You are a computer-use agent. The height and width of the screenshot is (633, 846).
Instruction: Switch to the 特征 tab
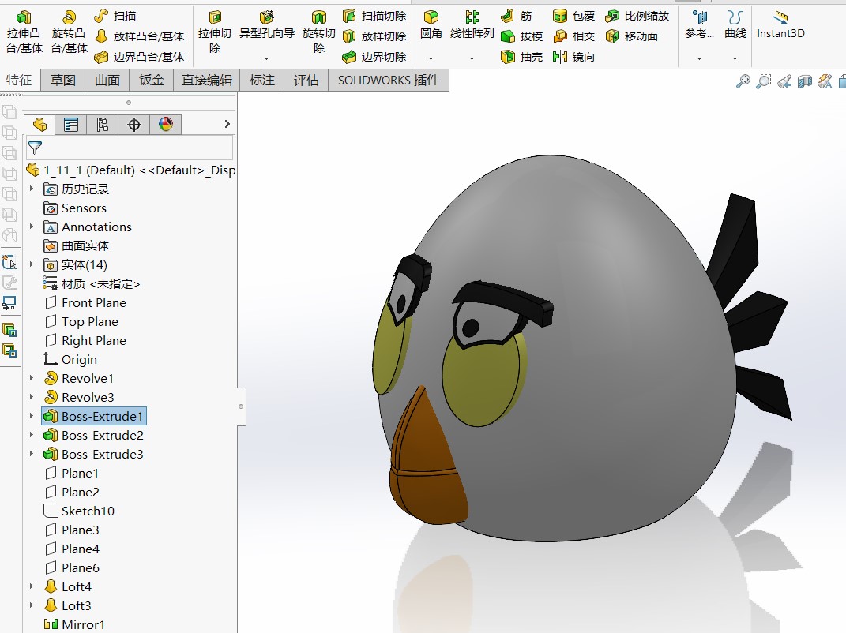coord(19,81)
